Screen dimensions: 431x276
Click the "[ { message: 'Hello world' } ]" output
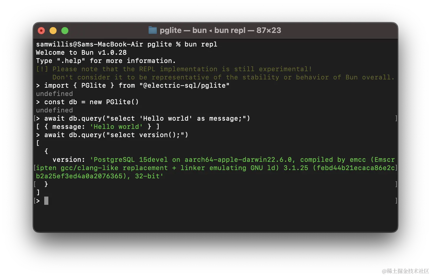point(98,127)
